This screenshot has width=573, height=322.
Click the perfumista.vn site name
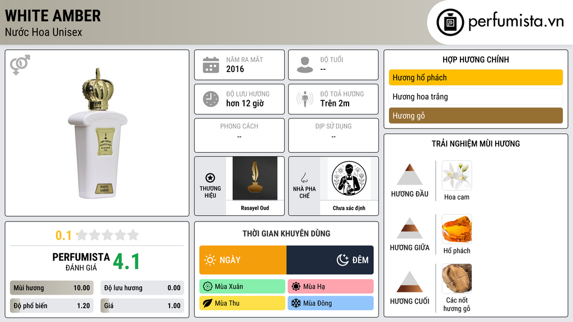coord(516,21)
